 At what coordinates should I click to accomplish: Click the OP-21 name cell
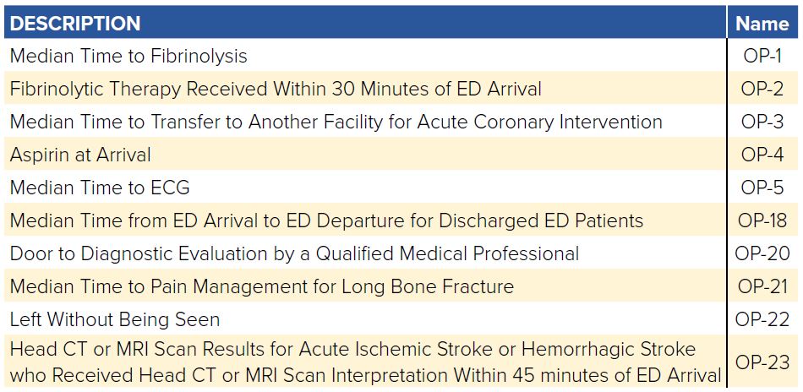pyautogui.click(x=762, y=286)
